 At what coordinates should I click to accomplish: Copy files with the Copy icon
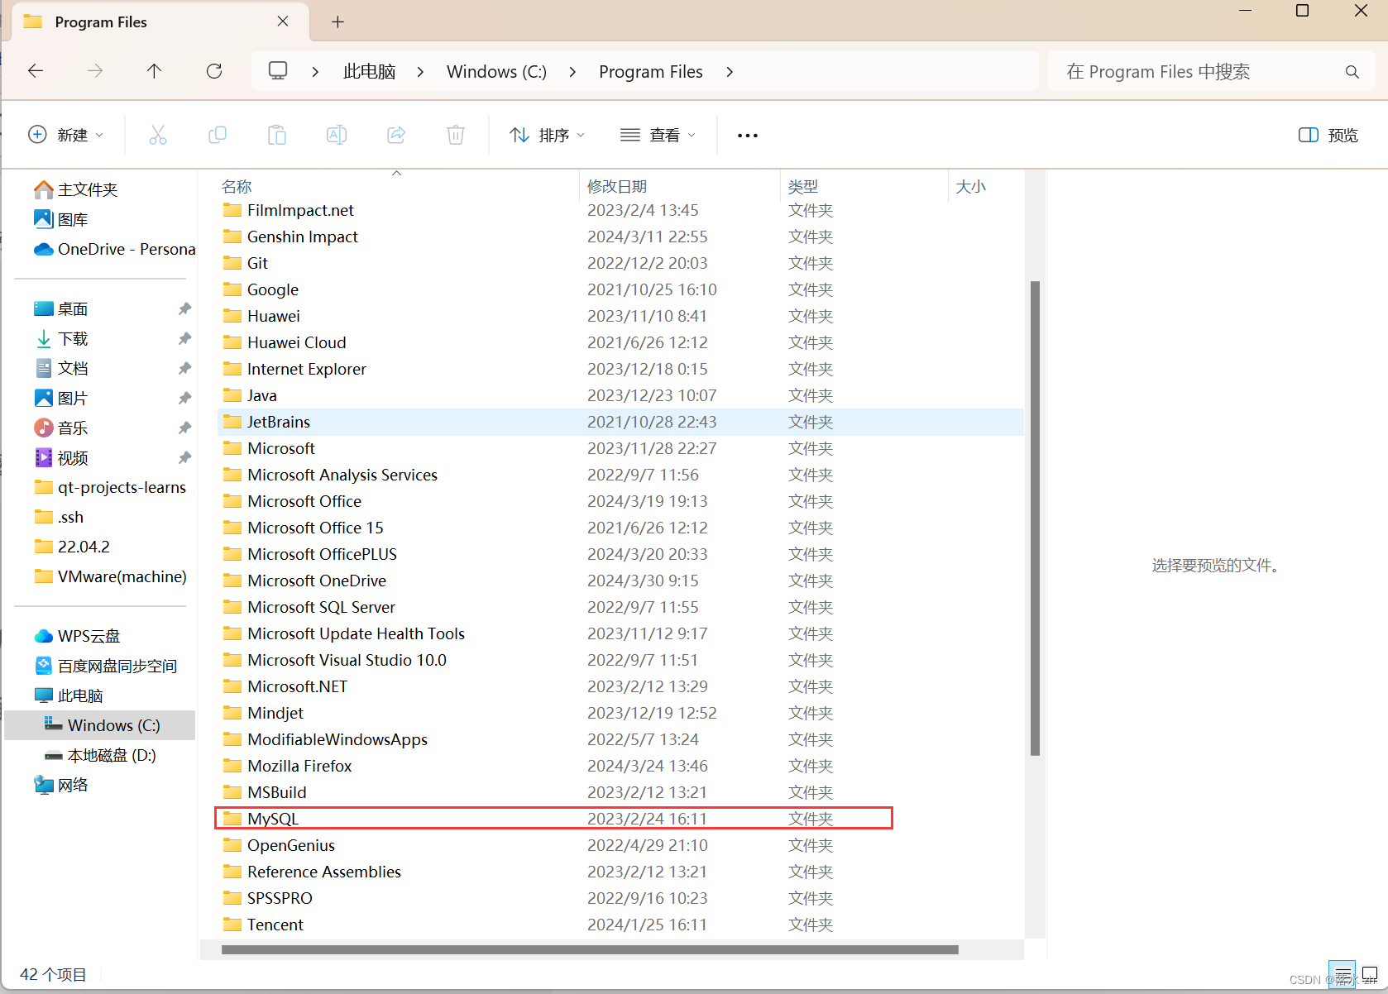coord(218,134)
